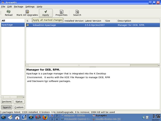161x121 pixels.
Task: Select the kdeadmin-kpackage package name
Action: coord(44,25)
